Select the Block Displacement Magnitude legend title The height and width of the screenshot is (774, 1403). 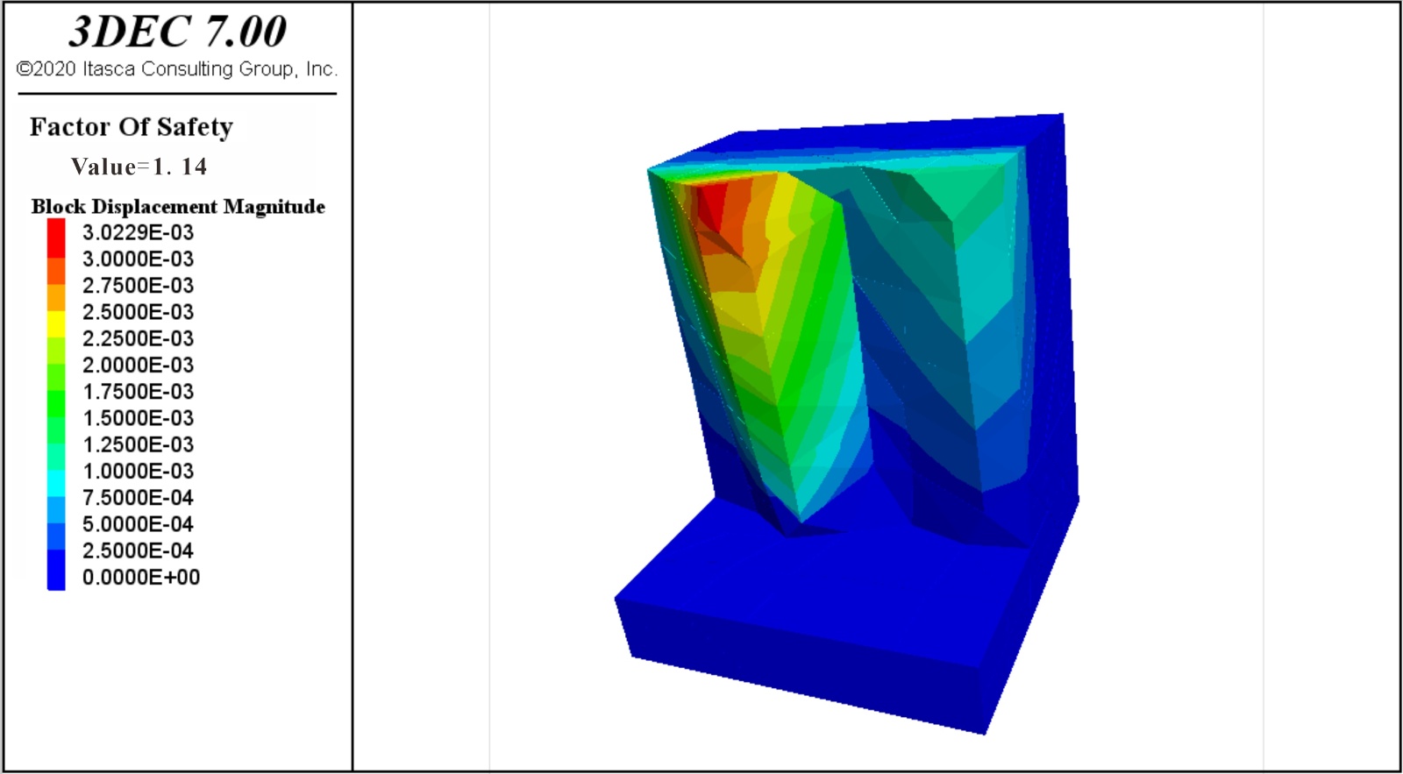pos(178,207)
